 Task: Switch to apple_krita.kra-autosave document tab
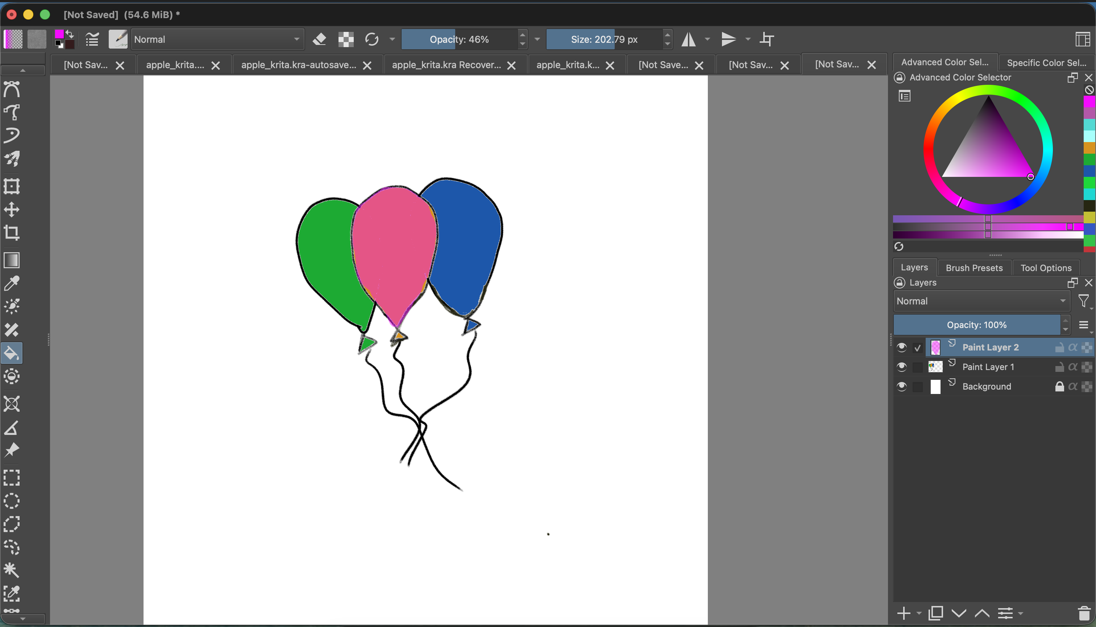pyautogui.click(x=298, y=65)
